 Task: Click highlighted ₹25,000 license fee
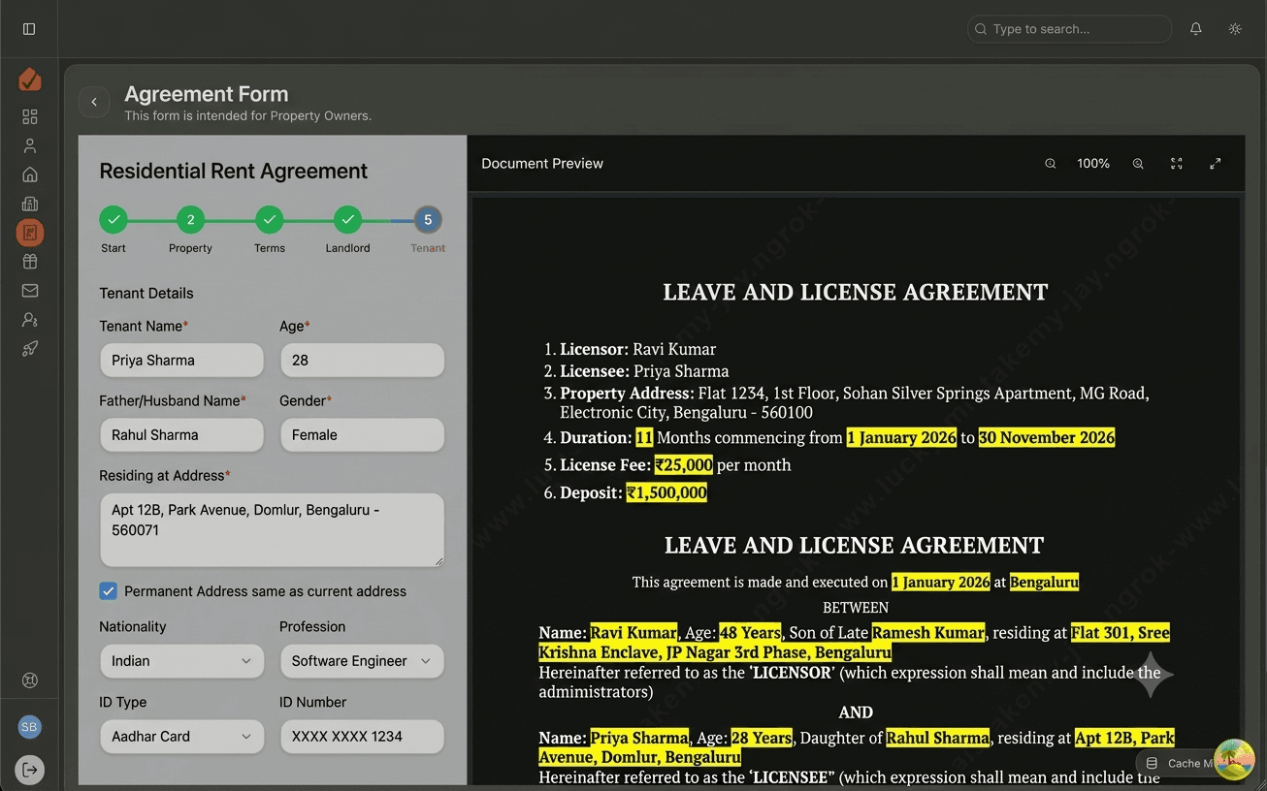(x=684, y=465)
